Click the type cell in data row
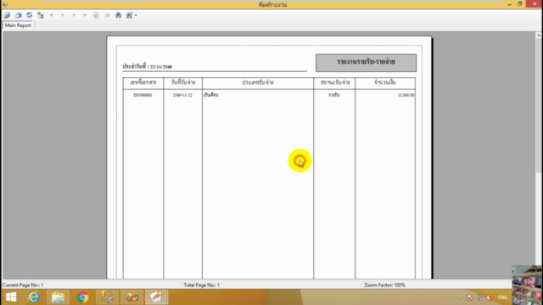Viewport: 543px width, 305px height. [x=211, y=95]
